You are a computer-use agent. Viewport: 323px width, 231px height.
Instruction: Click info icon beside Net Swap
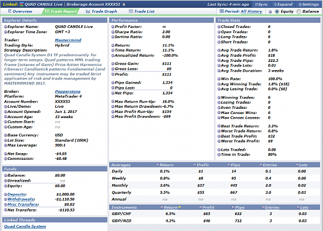coord(6,154)
